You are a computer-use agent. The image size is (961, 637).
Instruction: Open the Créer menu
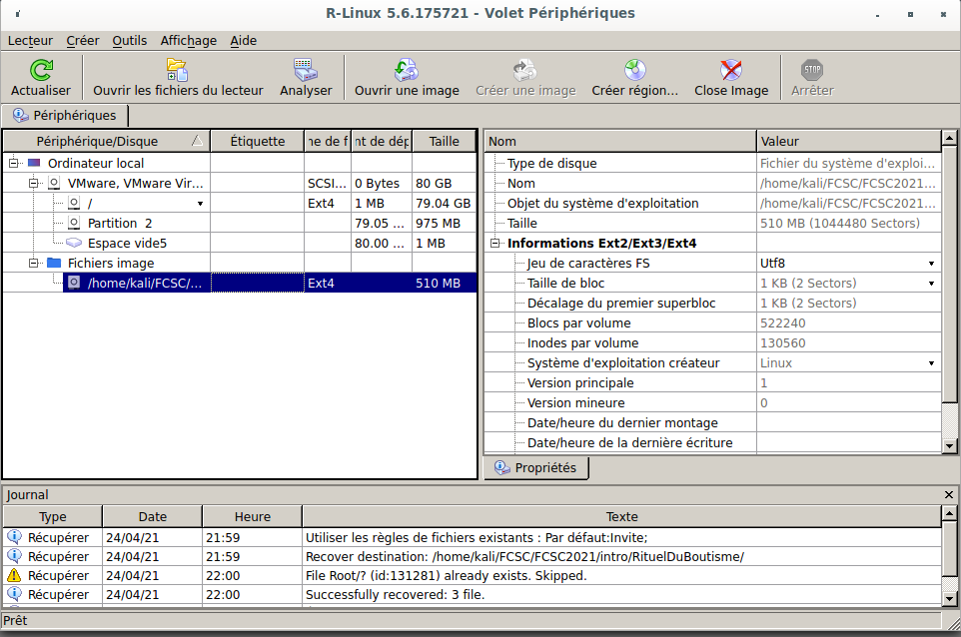(x=83, y=40)
